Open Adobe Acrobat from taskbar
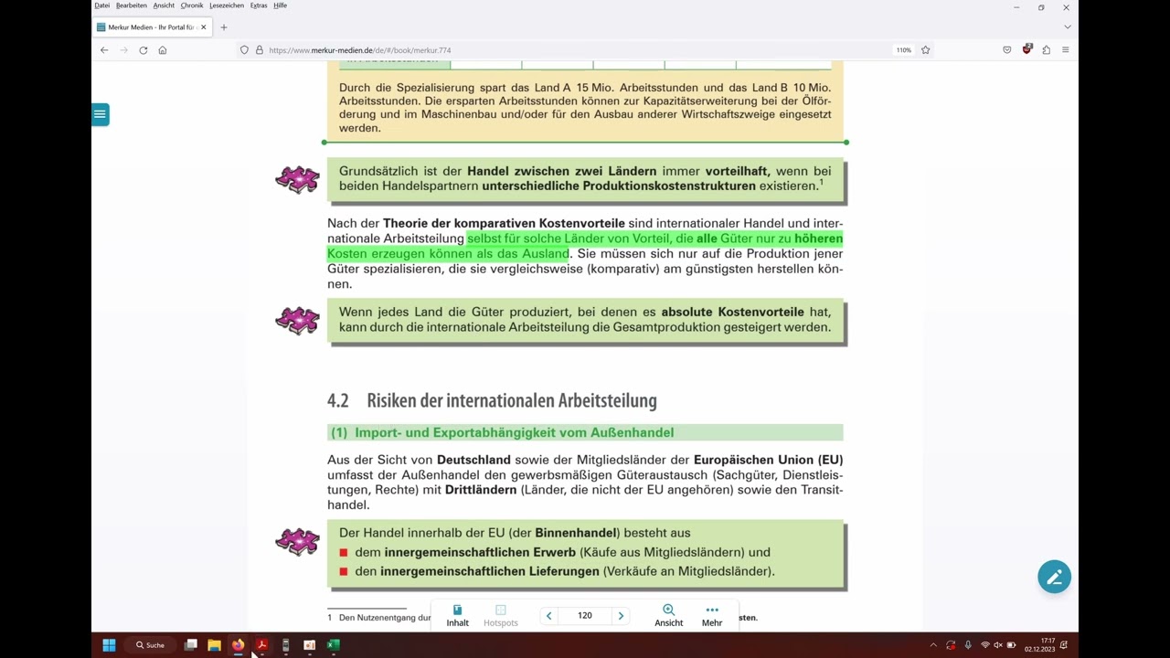The height and width of the screenshot is (658, 1170). tap(261, 645)
